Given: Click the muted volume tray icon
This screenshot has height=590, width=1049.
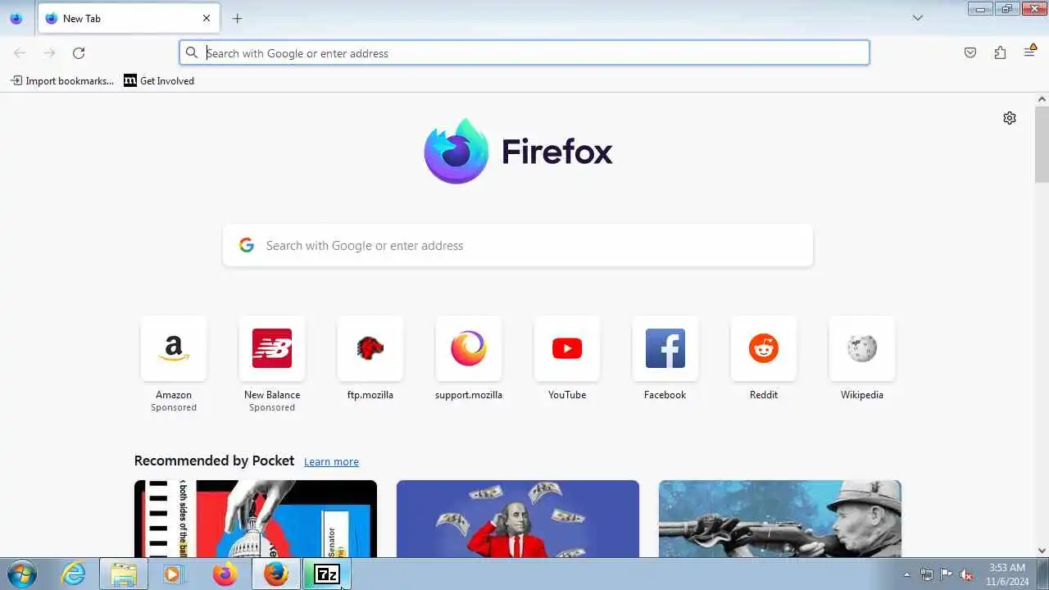Looking at the screenshot, I should tap(967, 574).
